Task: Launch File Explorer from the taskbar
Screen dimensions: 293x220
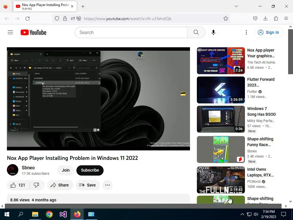Action: (35, 214)
